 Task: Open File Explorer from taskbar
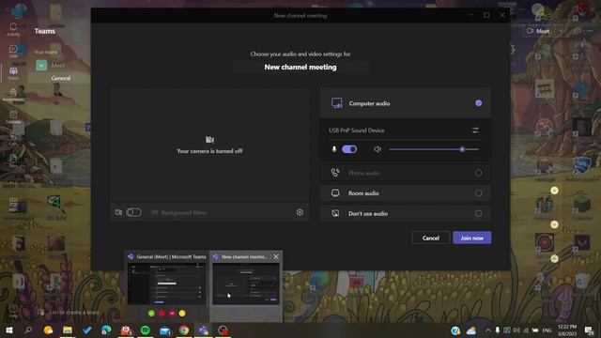68,330
